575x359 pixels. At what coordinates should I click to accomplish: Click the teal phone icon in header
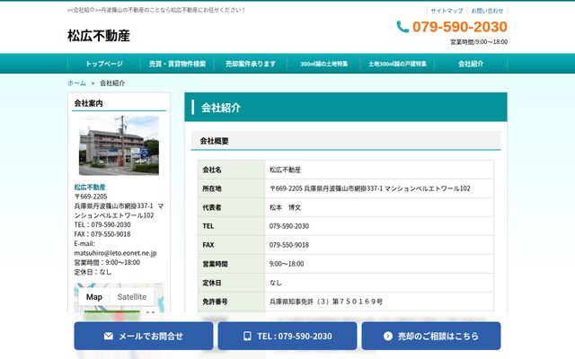point(402,27)
